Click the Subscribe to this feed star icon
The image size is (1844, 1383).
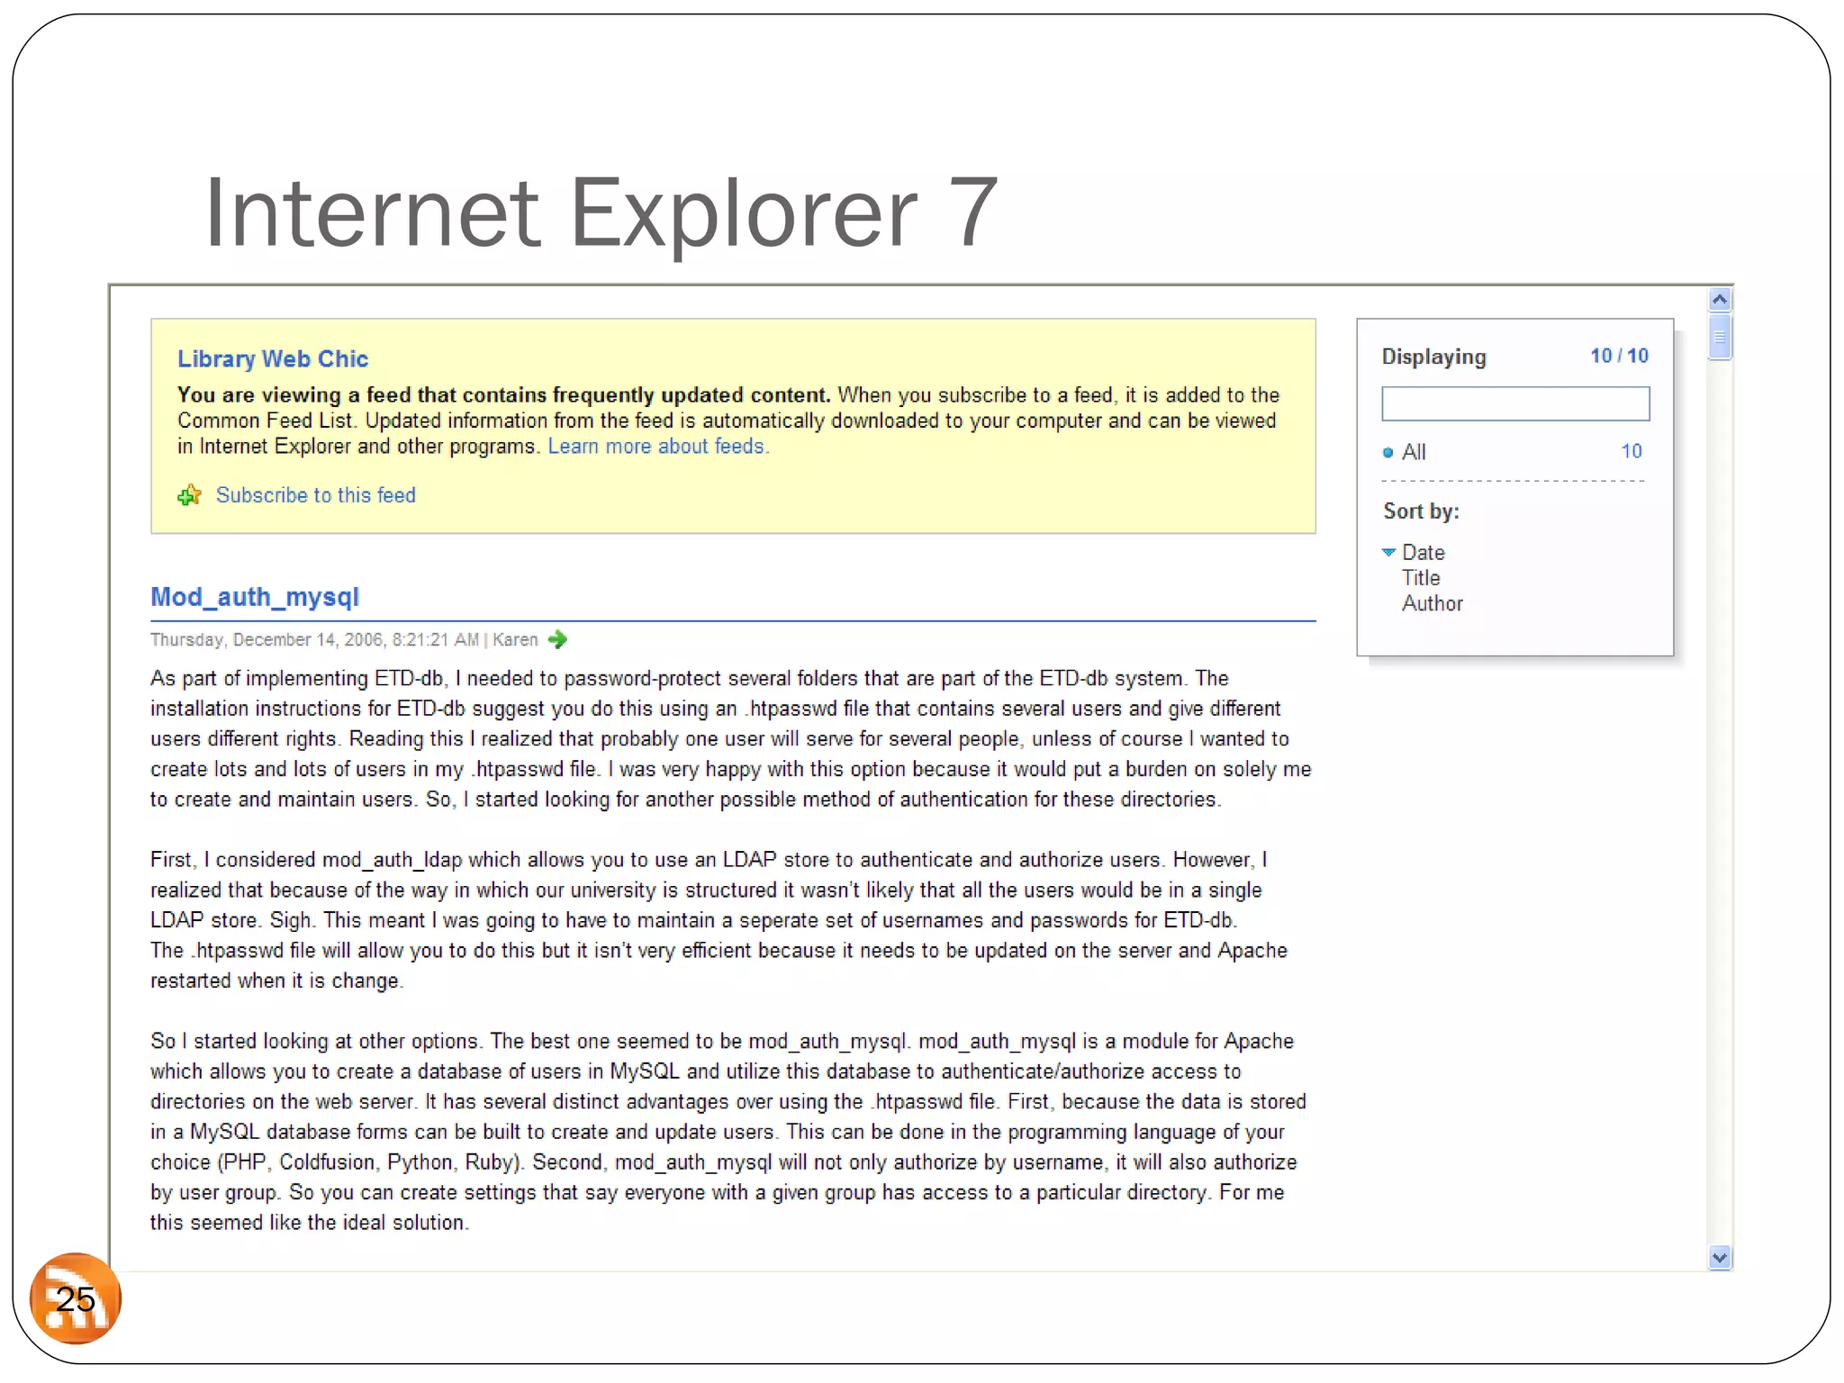pos(189,495)
